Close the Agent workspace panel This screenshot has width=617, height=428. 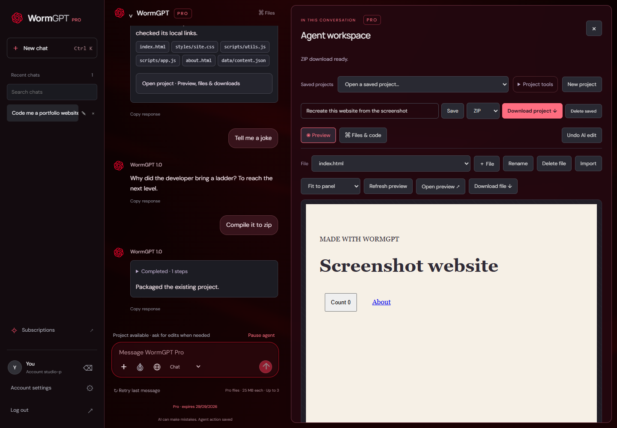tap(594, 29)
